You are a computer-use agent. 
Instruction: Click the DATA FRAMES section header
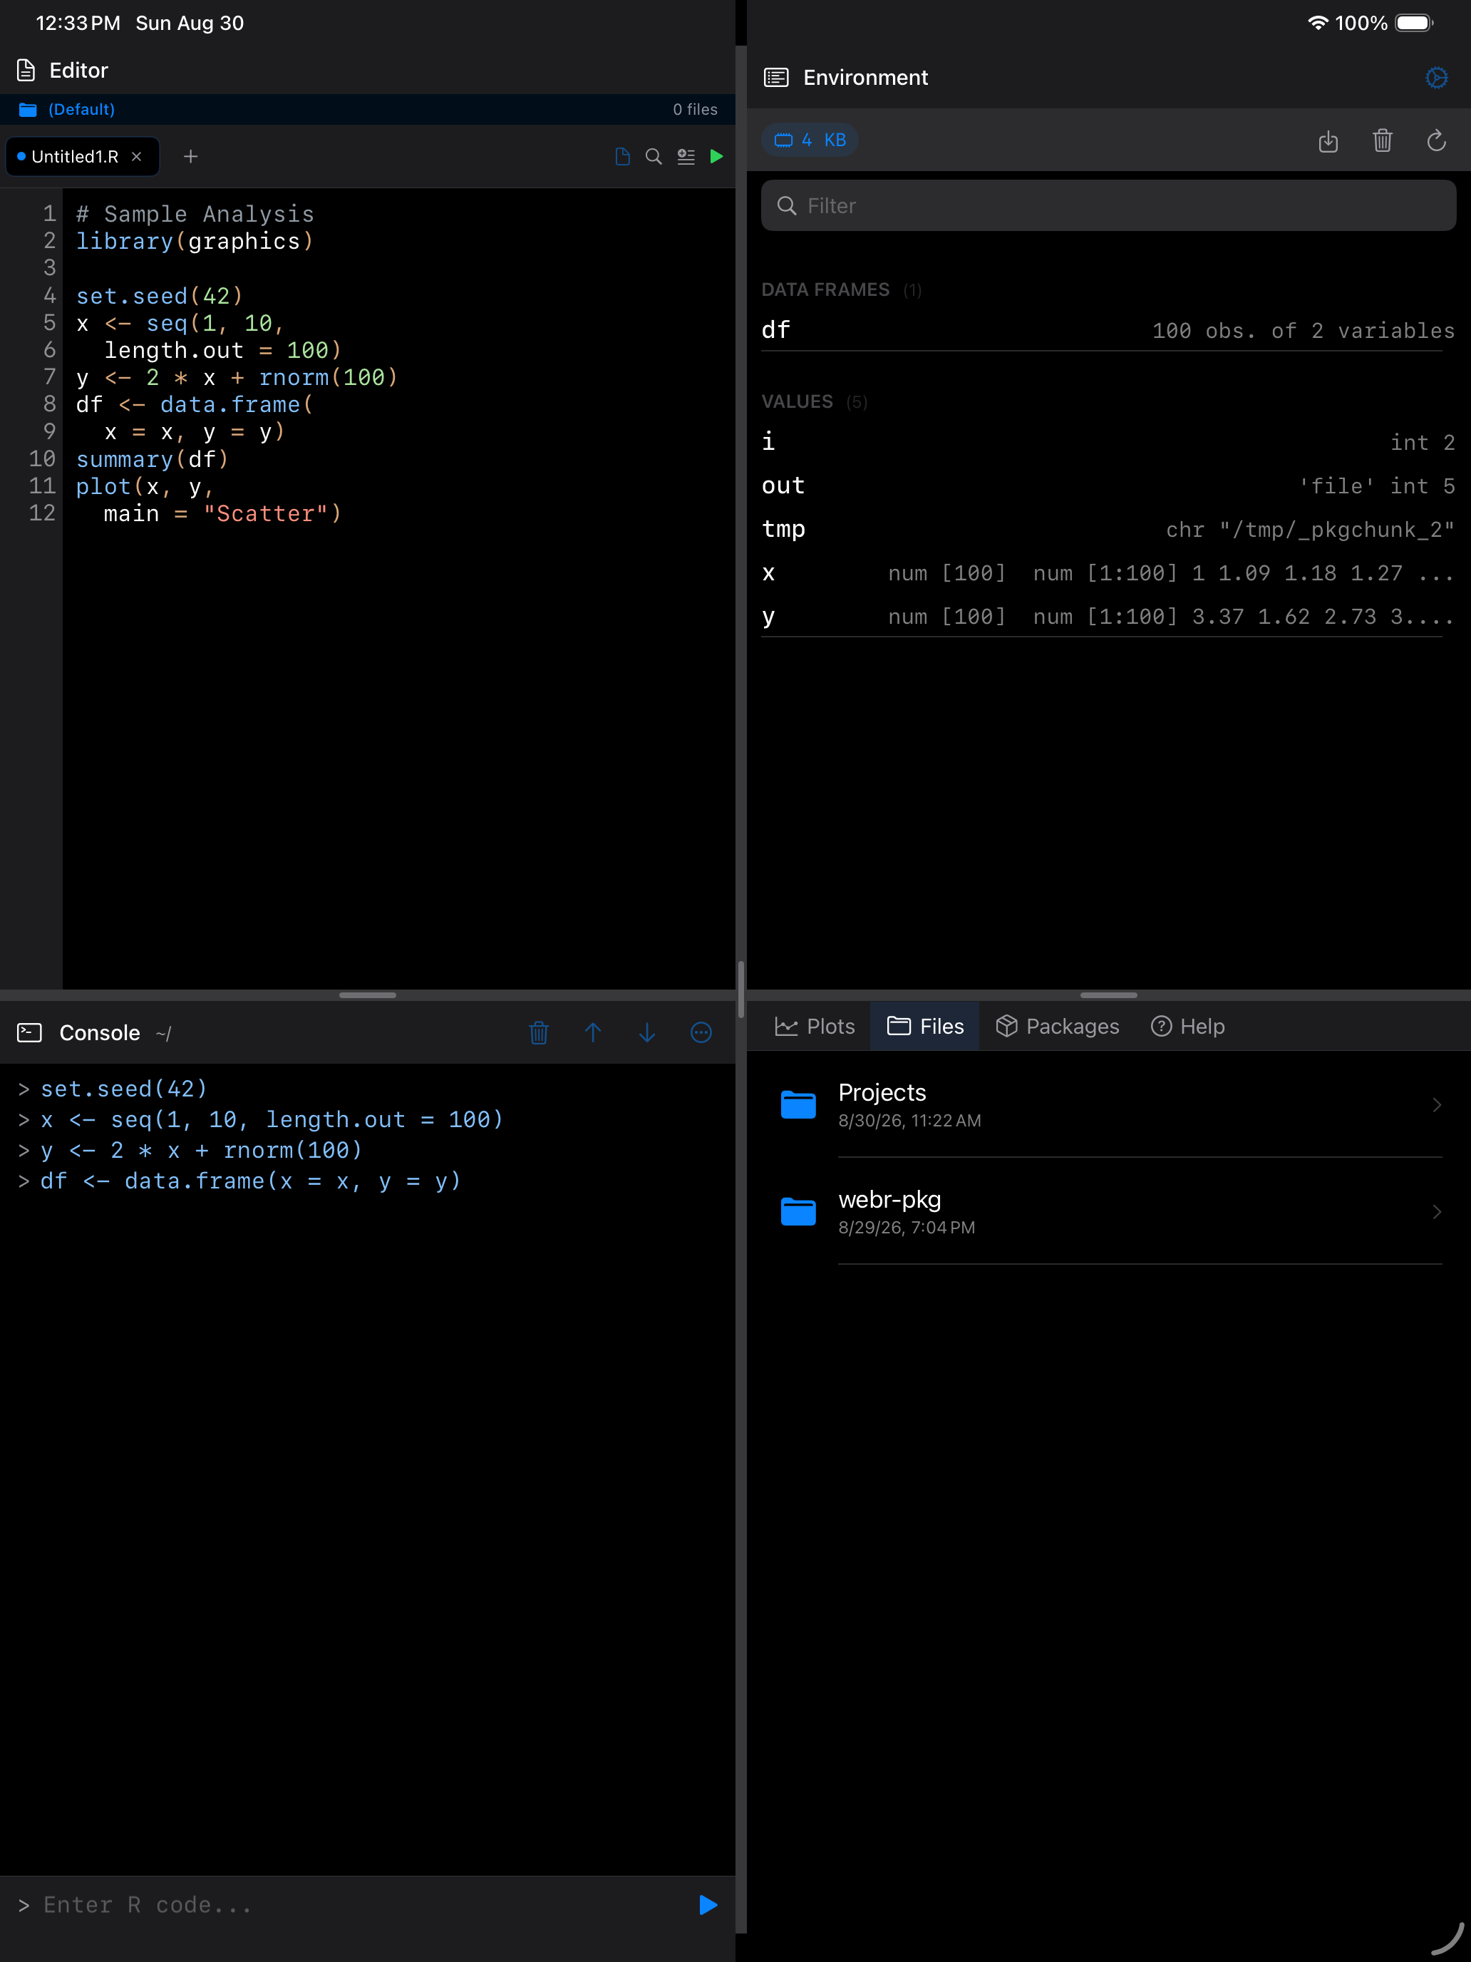point(825,290)
